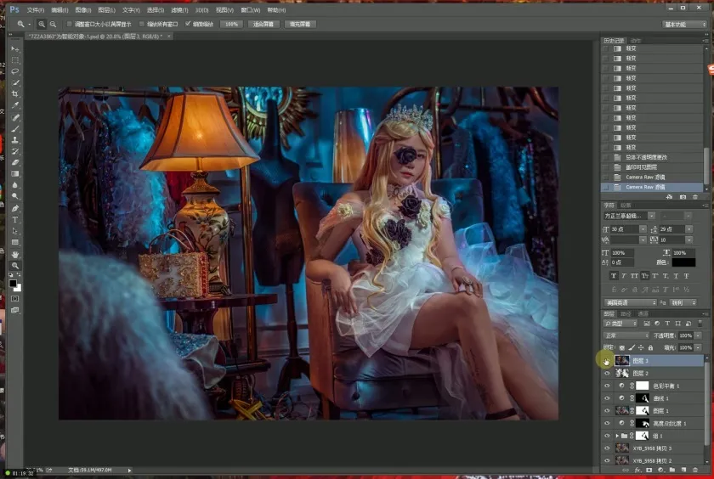Select the Hand tool
The width and height of the screenshot is (714, 479).
click(x=15, y=254)
